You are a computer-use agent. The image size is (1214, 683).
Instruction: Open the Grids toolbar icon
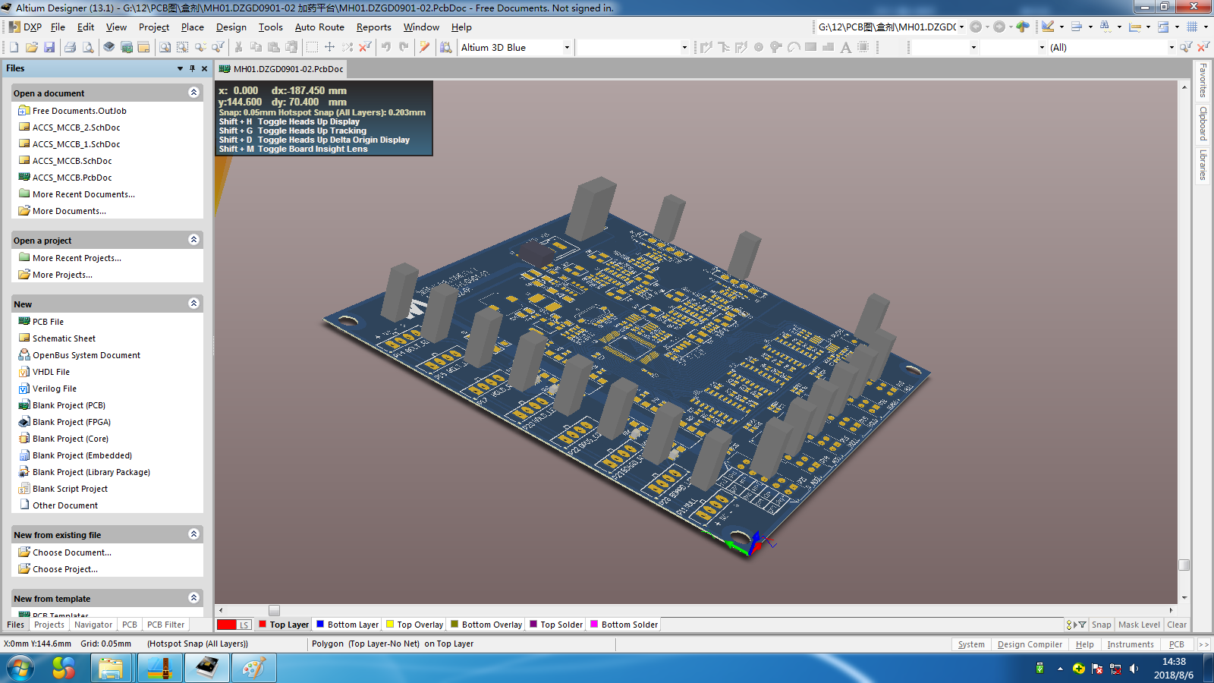(x=1193, y=27)
